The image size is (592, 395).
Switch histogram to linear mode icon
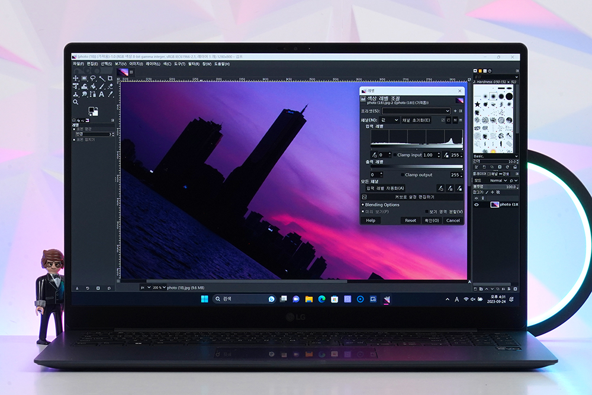pyautogui.click(x=455, y=120)
